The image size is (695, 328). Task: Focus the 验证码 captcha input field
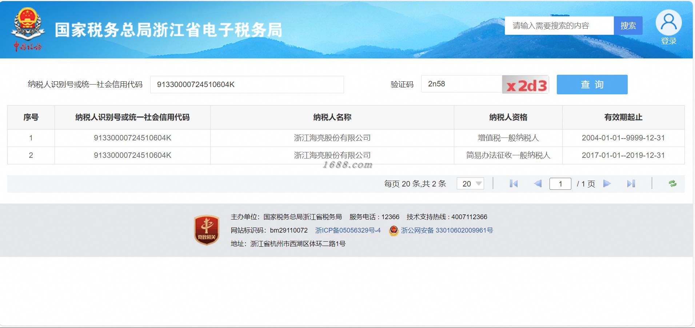click(462, 84)
